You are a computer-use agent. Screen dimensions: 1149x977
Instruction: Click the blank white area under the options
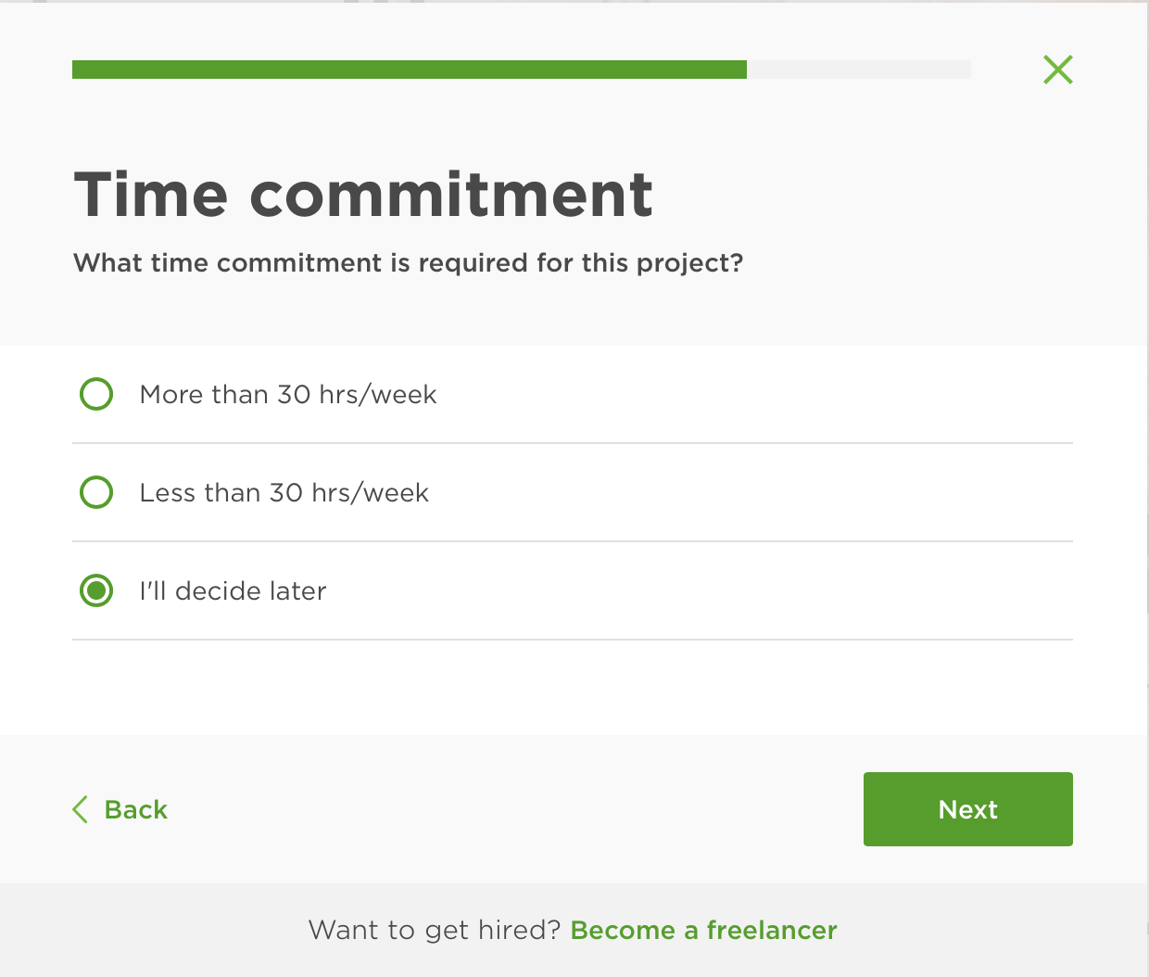(x=572, y=688)
